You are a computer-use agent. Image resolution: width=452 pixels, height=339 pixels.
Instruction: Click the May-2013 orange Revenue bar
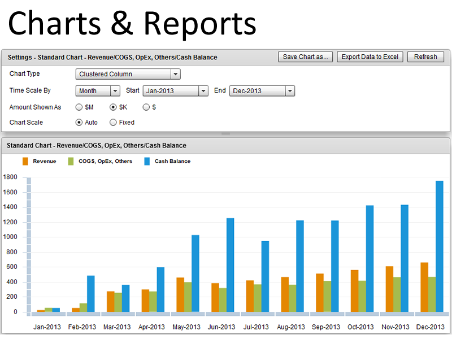click(180, 294)
